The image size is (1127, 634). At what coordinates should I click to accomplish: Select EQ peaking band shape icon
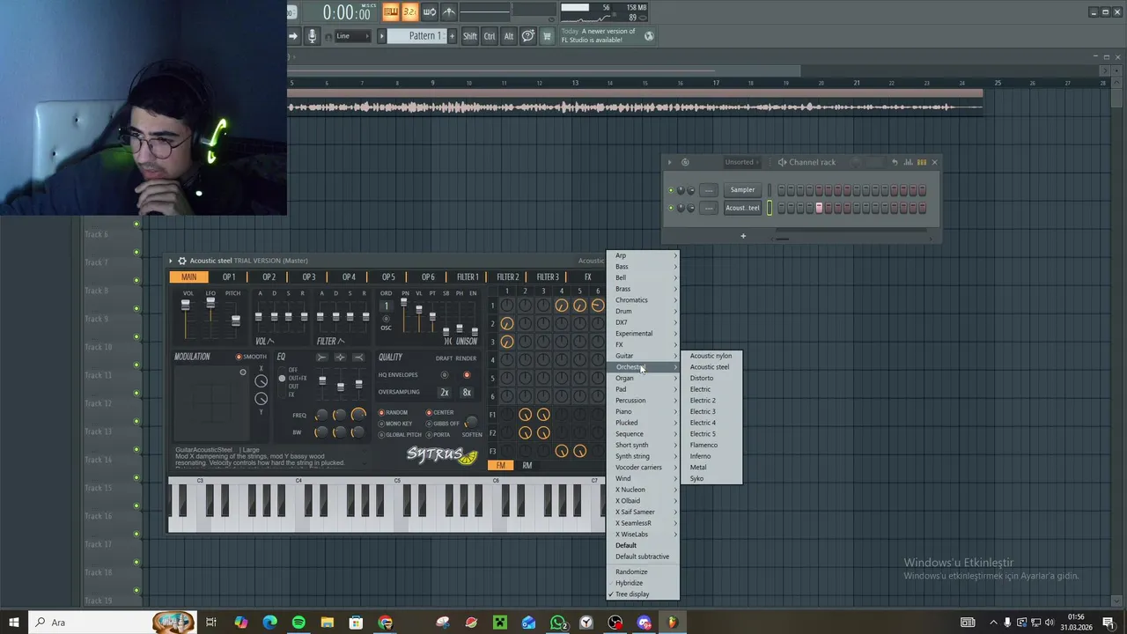[x=340, y=357]
